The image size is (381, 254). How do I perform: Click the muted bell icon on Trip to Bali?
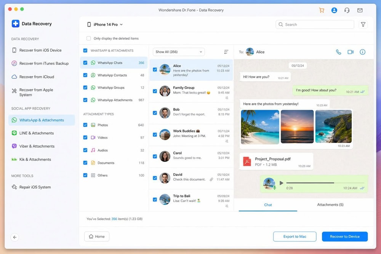pyautogui.click(x=227, y=206)
